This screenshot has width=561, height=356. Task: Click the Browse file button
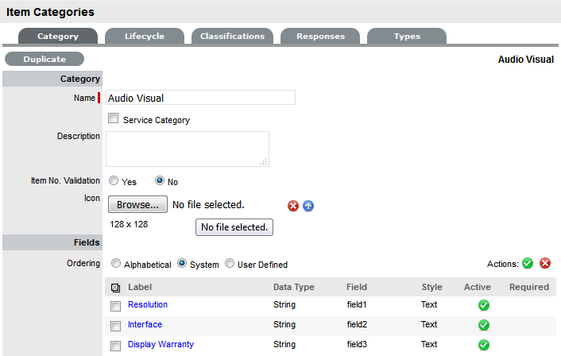click(137, 205)
